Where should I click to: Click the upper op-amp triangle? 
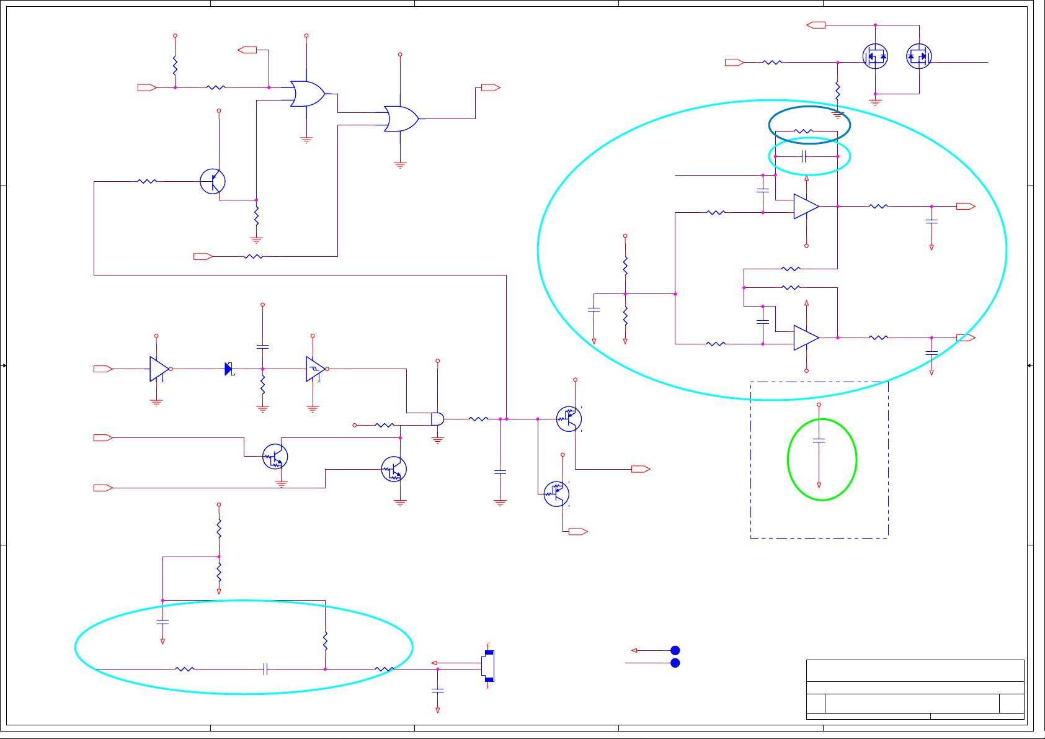click(806, 206)
